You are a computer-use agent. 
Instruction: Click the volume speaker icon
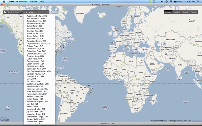(x=162, y=2)
